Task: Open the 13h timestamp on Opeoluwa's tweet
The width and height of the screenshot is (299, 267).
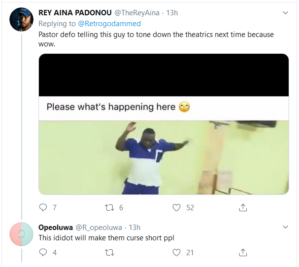Action: pyautogui.click(x=134, y=227)
